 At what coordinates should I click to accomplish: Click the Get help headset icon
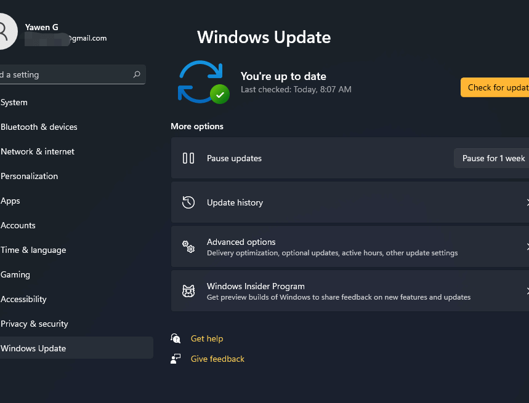[176, 338]
